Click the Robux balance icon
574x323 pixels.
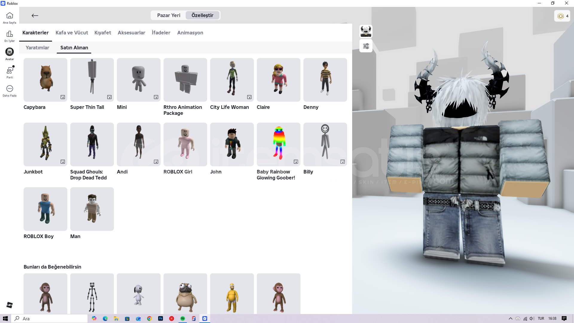pyautogui.click(x=561, y=16)
